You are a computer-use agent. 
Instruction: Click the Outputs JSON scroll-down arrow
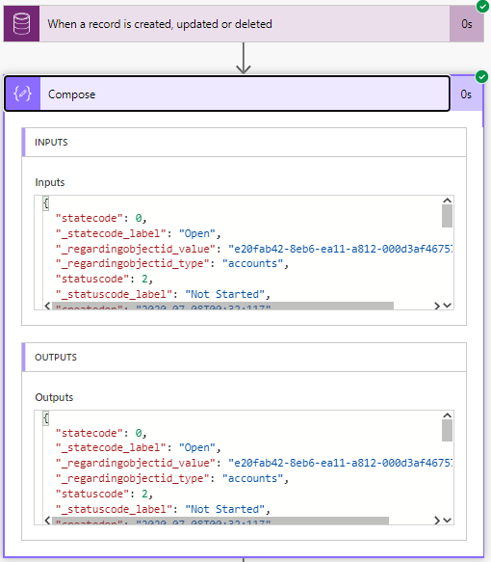[x=447, y=520]
